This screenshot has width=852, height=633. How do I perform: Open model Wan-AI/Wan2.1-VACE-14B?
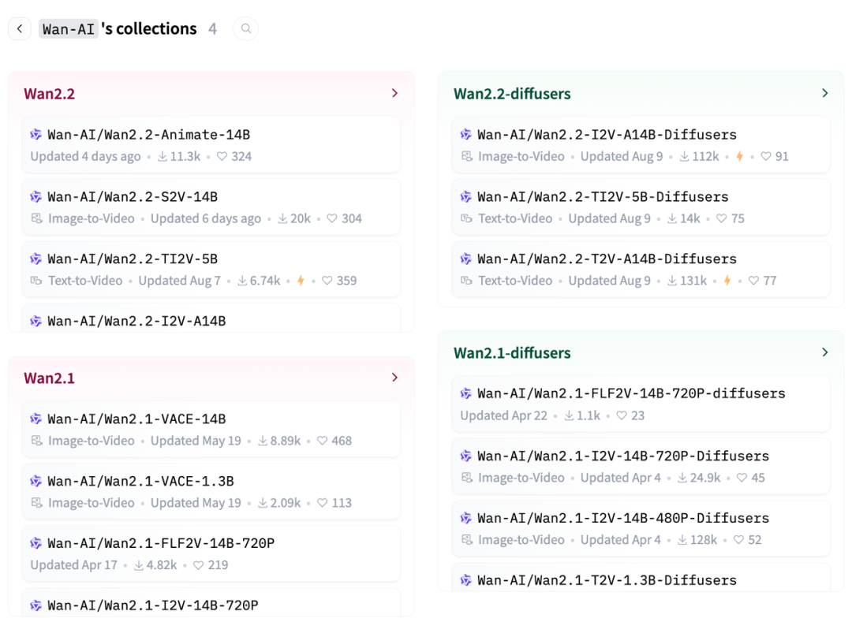pos(211,430)
